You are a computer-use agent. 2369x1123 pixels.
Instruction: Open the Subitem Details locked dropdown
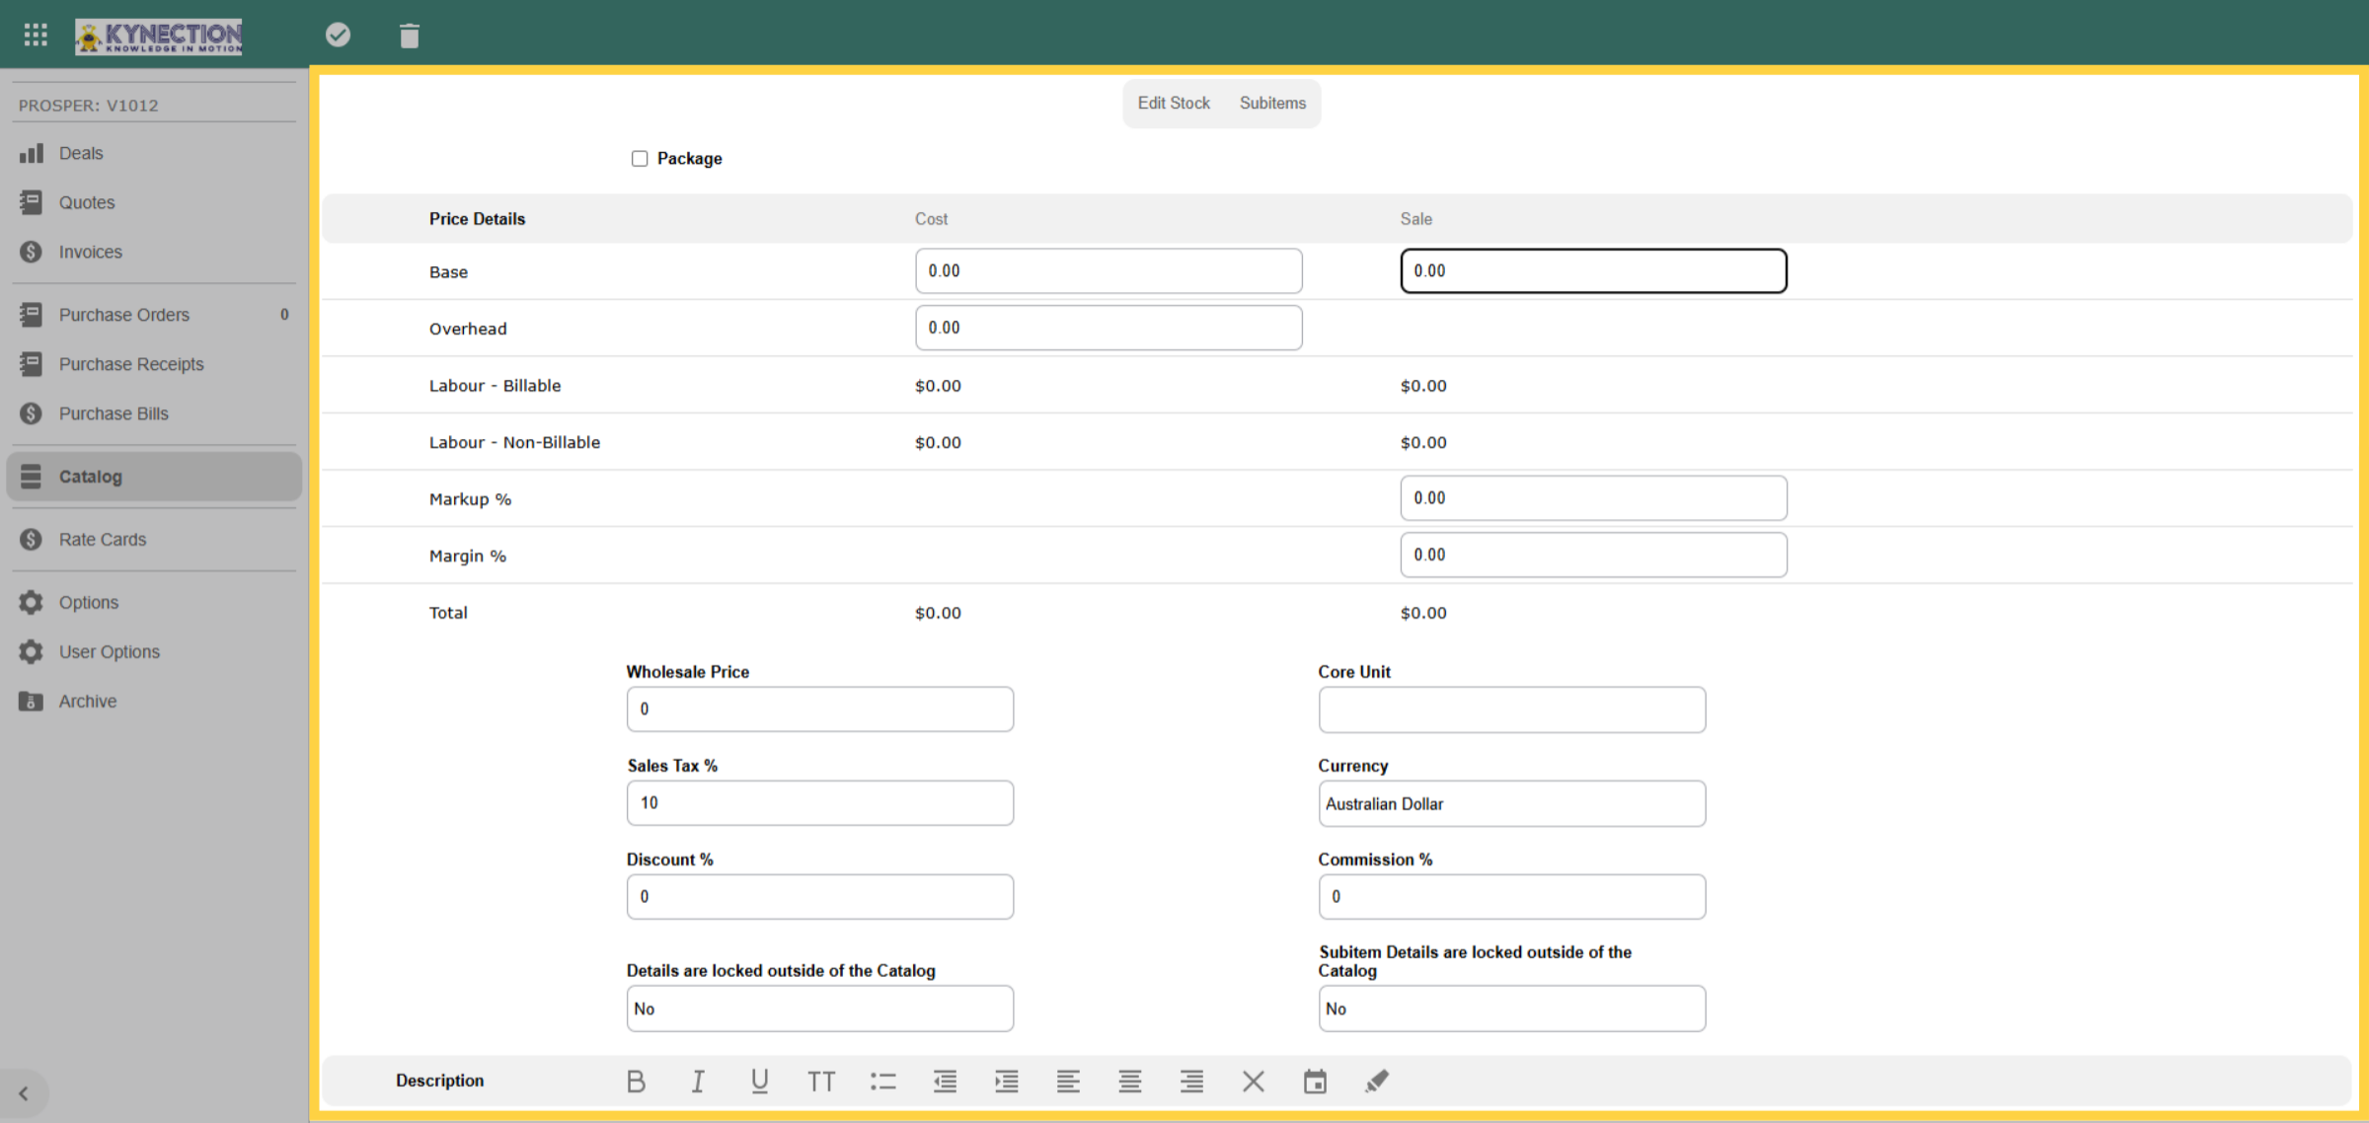pyautogui.click(x=1511, y=1009)
